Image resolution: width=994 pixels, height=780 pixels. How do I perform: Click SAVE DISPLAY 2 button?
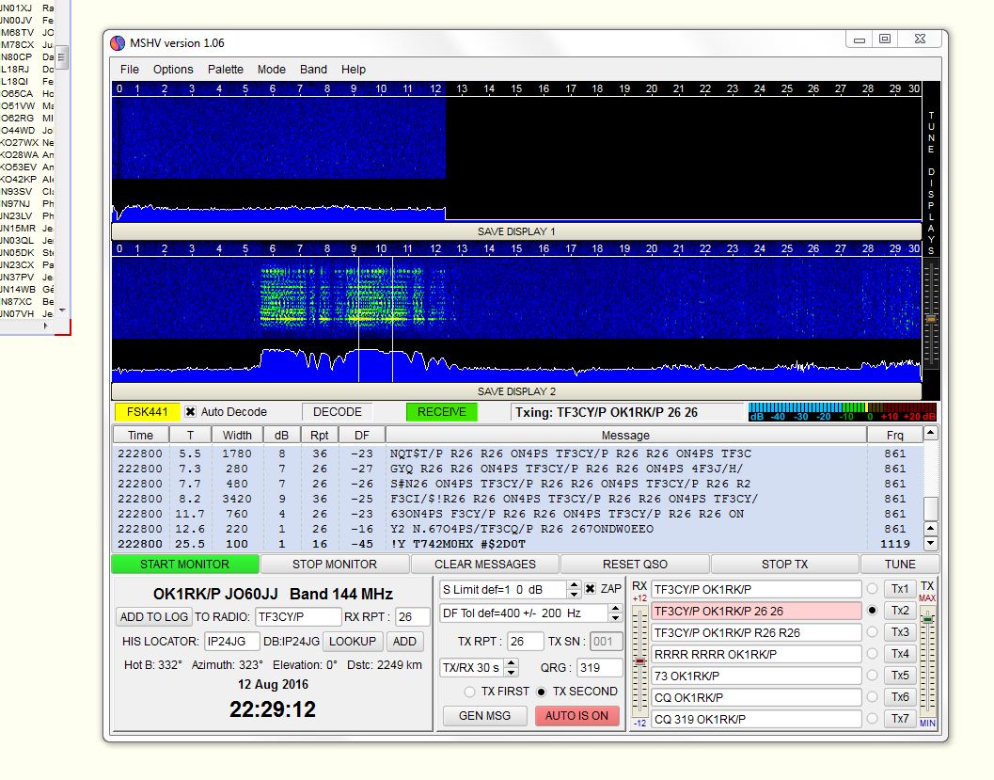point(516,391)
